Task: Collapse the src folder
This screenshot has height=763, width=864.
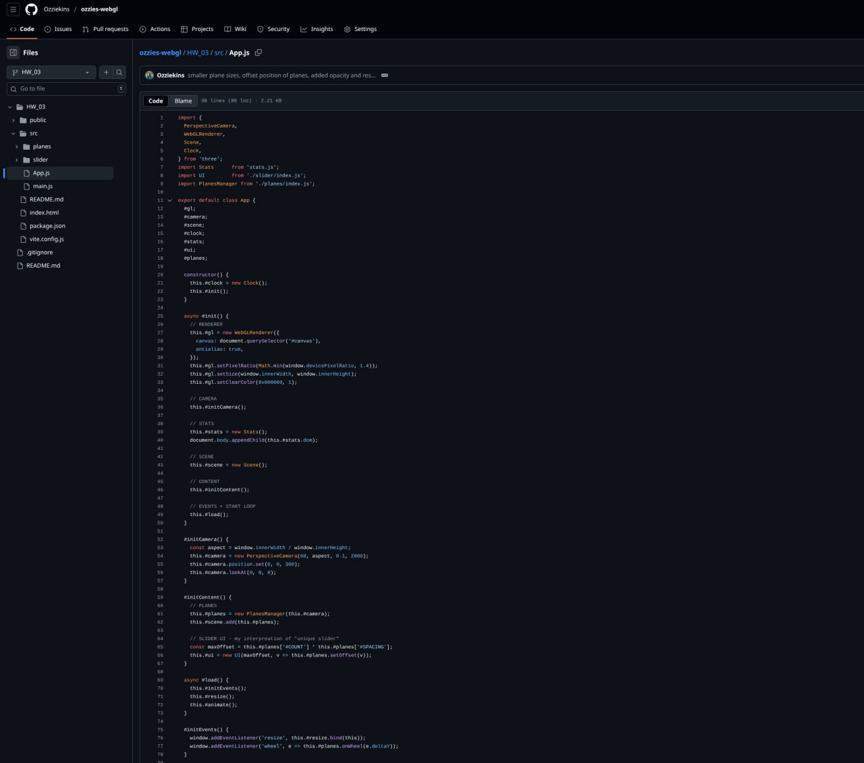Action: (x=13, y=134)
